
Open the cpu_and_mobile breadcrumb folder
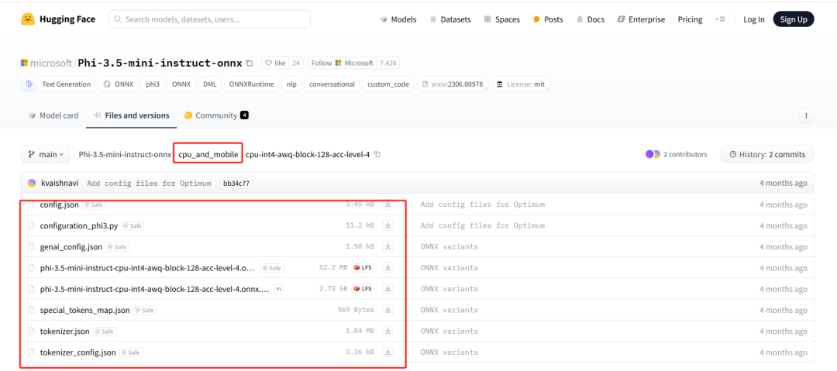coord(208,154)
